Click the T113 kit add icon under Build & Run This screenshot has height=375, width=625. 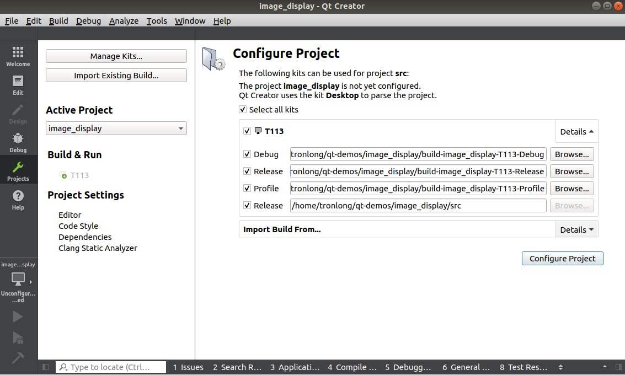(x=63, y=175)
